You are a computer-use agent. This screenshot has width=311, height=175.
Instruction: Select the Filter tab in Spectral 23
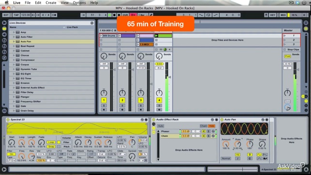pos(66,142)
